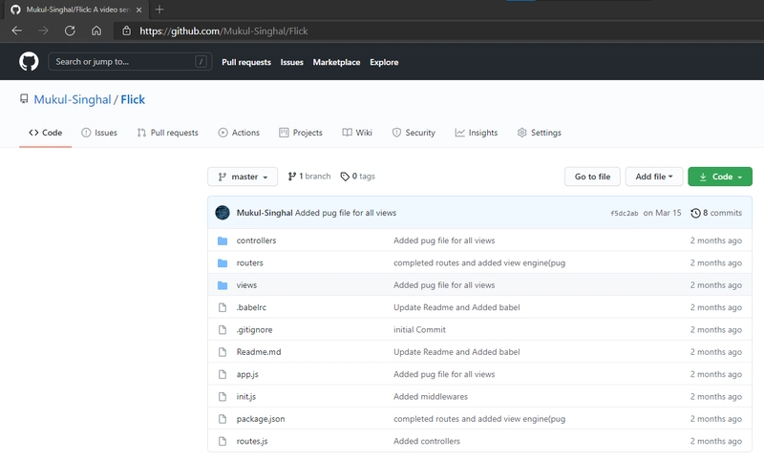764x459 pixels.
Task: View the 1 branch link
Action: (309, 177)
